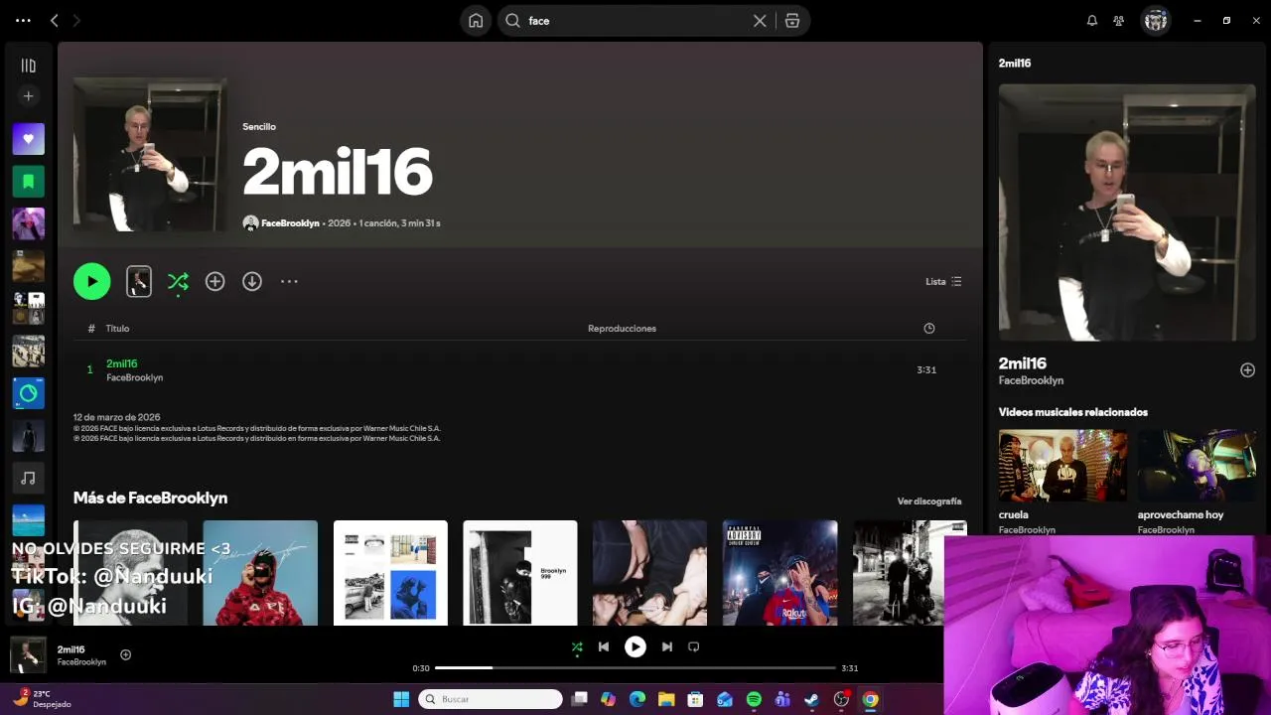Open the user profile avatar menu
This screenshot has height=715, width=1271.
[x=1156, y=20]
